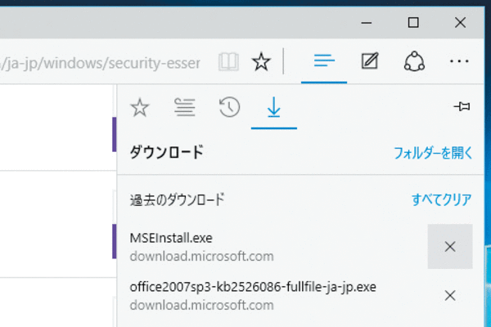Image resolution: width=491 pixels, height=327 pixels.
Task: Switch to Favorites tab in hub
Action: [140, 107]
